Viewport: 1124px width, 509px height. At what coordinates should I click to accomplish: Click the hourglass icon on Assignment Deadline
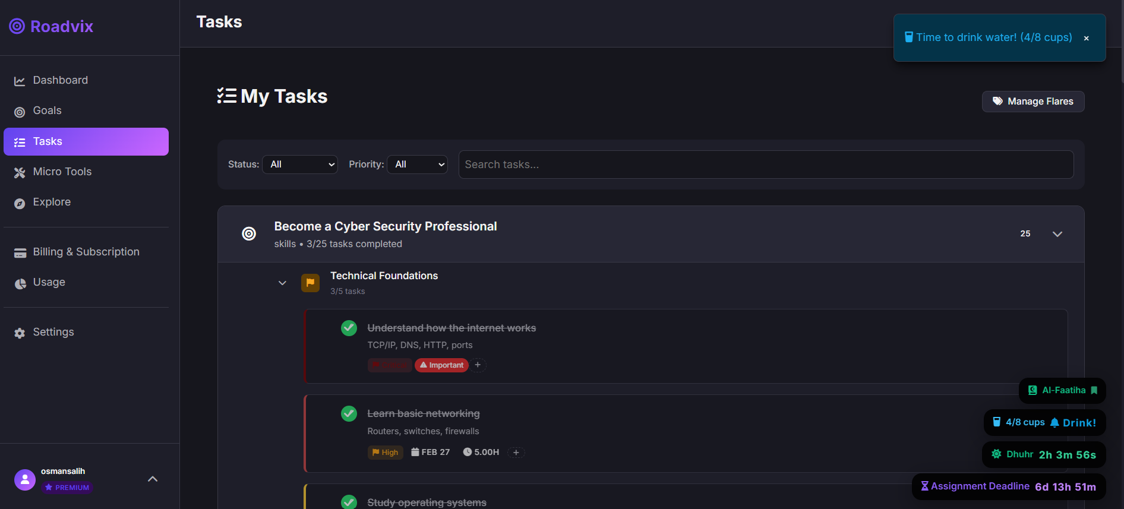click(924, 486)
